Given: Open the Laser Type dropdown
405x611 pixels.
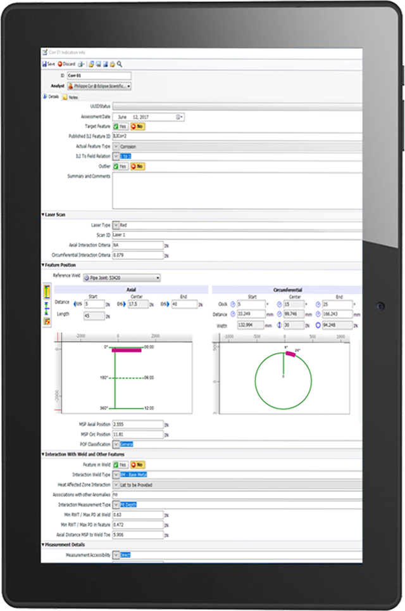Looking at the screenshot, I should click(116, 225).
